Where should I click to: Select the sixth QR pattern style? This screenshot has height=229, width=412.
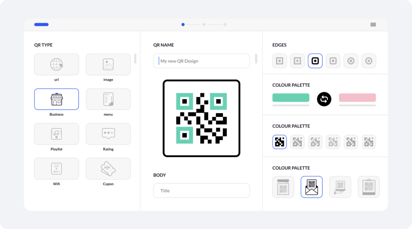(369, 142)
